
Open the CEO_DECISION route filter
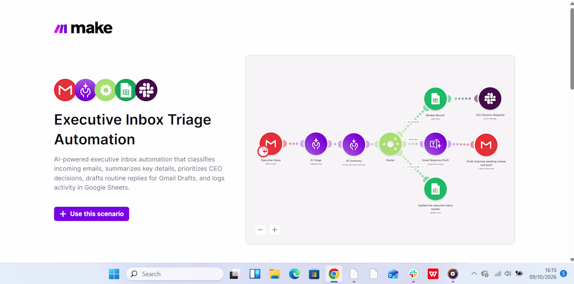tap(413, 122)
